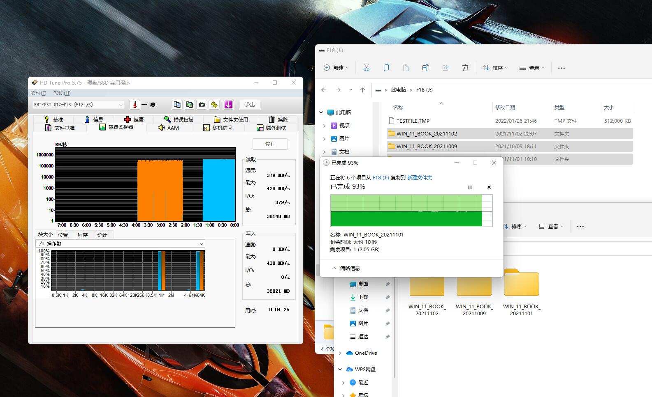This screenshot has height=397, width=652.
Task: Expand the 视频 (Videos) tree node
Action: point(325,125)
